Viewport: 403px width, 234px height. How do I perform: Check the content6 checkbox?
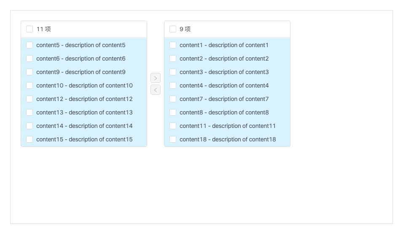coord(30,58)
